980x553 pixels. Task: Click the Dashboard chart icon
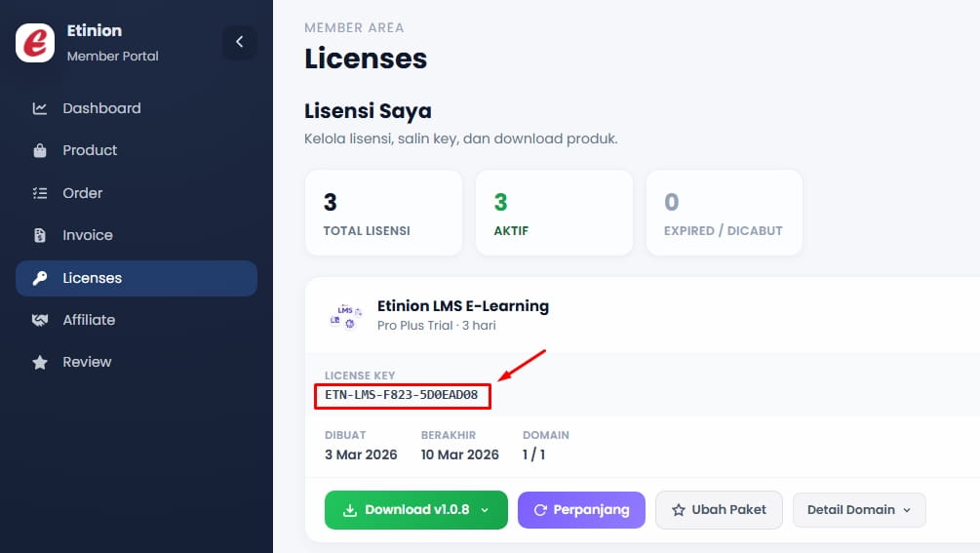point(40,108)
